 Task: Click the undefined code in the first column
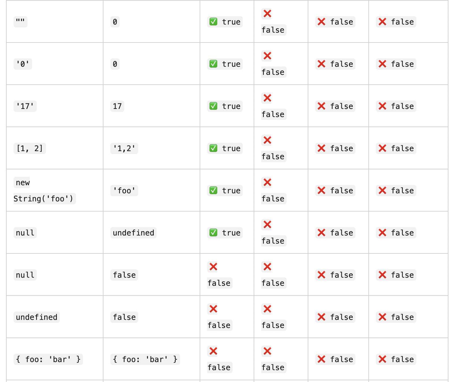pos(37,317)
